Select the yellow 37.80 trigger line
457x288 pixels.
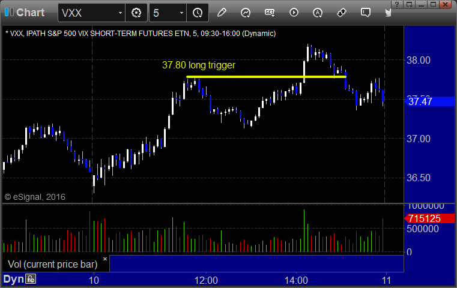(x=266, y=77)
